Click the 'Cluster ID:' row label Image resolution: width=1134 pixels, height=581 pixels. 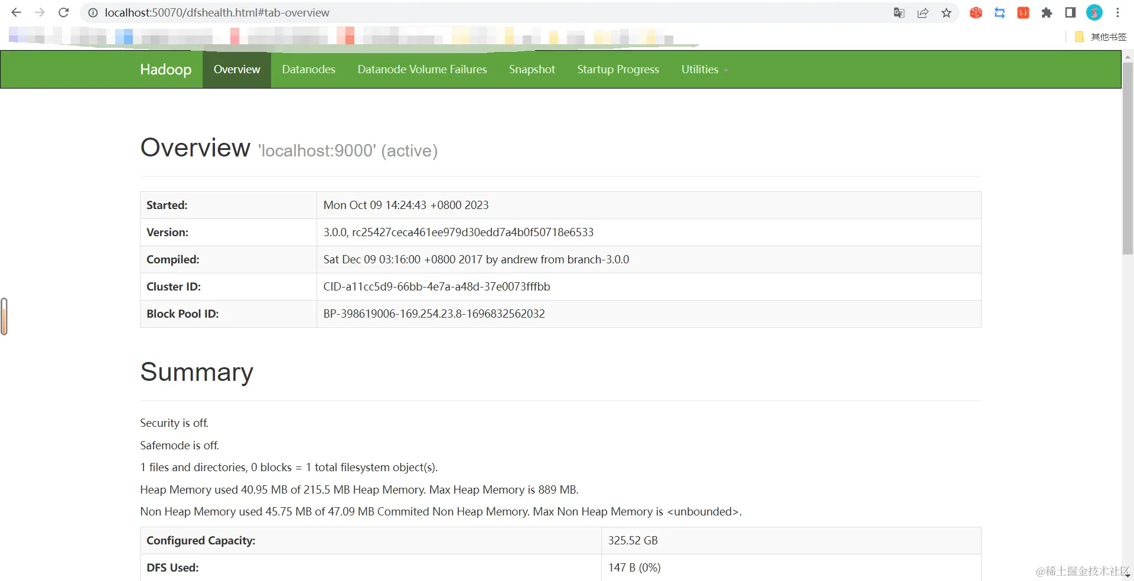point(174,286)
